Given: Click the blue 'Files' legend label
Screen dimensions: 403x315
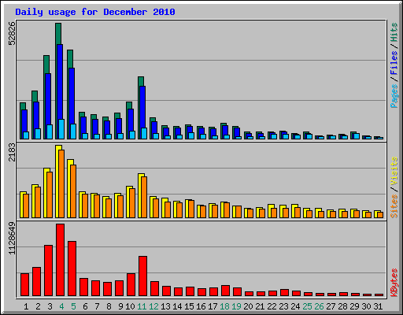Looking at the screenshot, I should point(394,63).
